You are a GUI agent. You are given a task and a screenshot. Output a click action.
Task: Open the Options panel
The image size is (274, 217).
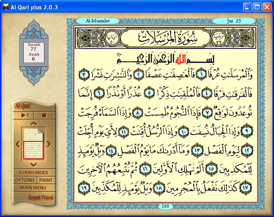click(x=25, y=180)
